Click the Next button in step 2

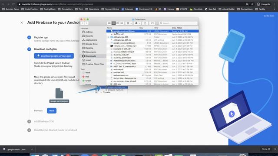(x=52, y=111)
